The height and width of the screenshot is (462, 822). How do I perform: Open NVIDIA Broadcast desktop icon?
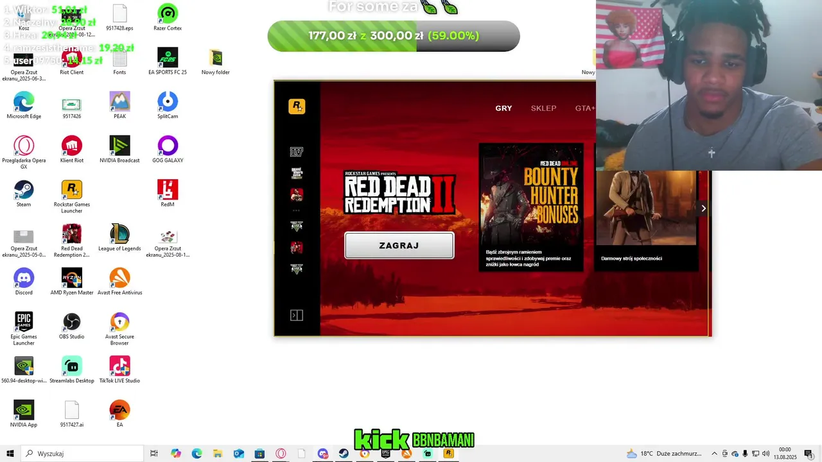[x=119, y=150]
